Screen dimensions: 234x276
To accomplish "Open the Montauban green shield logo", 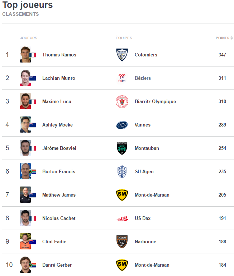I will [122, 148].
